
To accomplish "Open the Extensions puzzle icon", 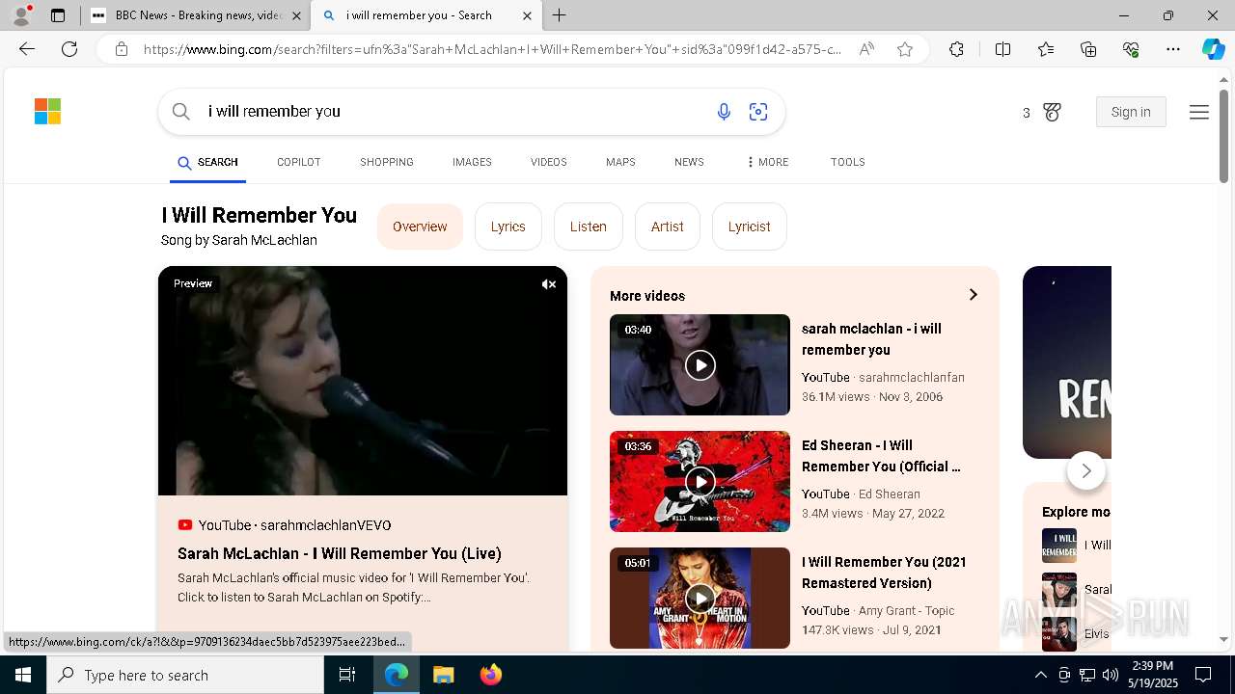I will click(956, 49).
